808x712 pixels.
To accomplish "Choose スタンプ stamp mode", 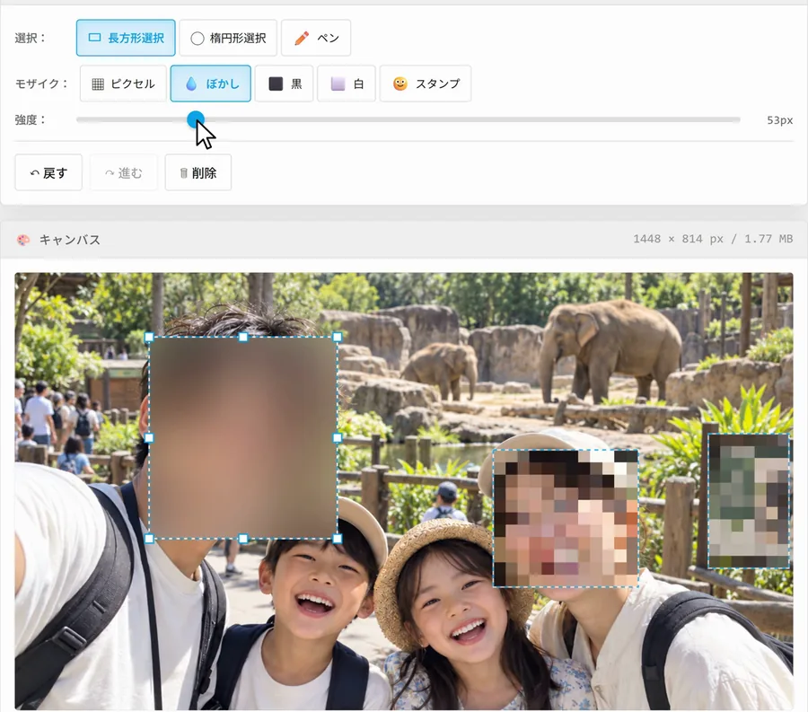I will (426, 84).
